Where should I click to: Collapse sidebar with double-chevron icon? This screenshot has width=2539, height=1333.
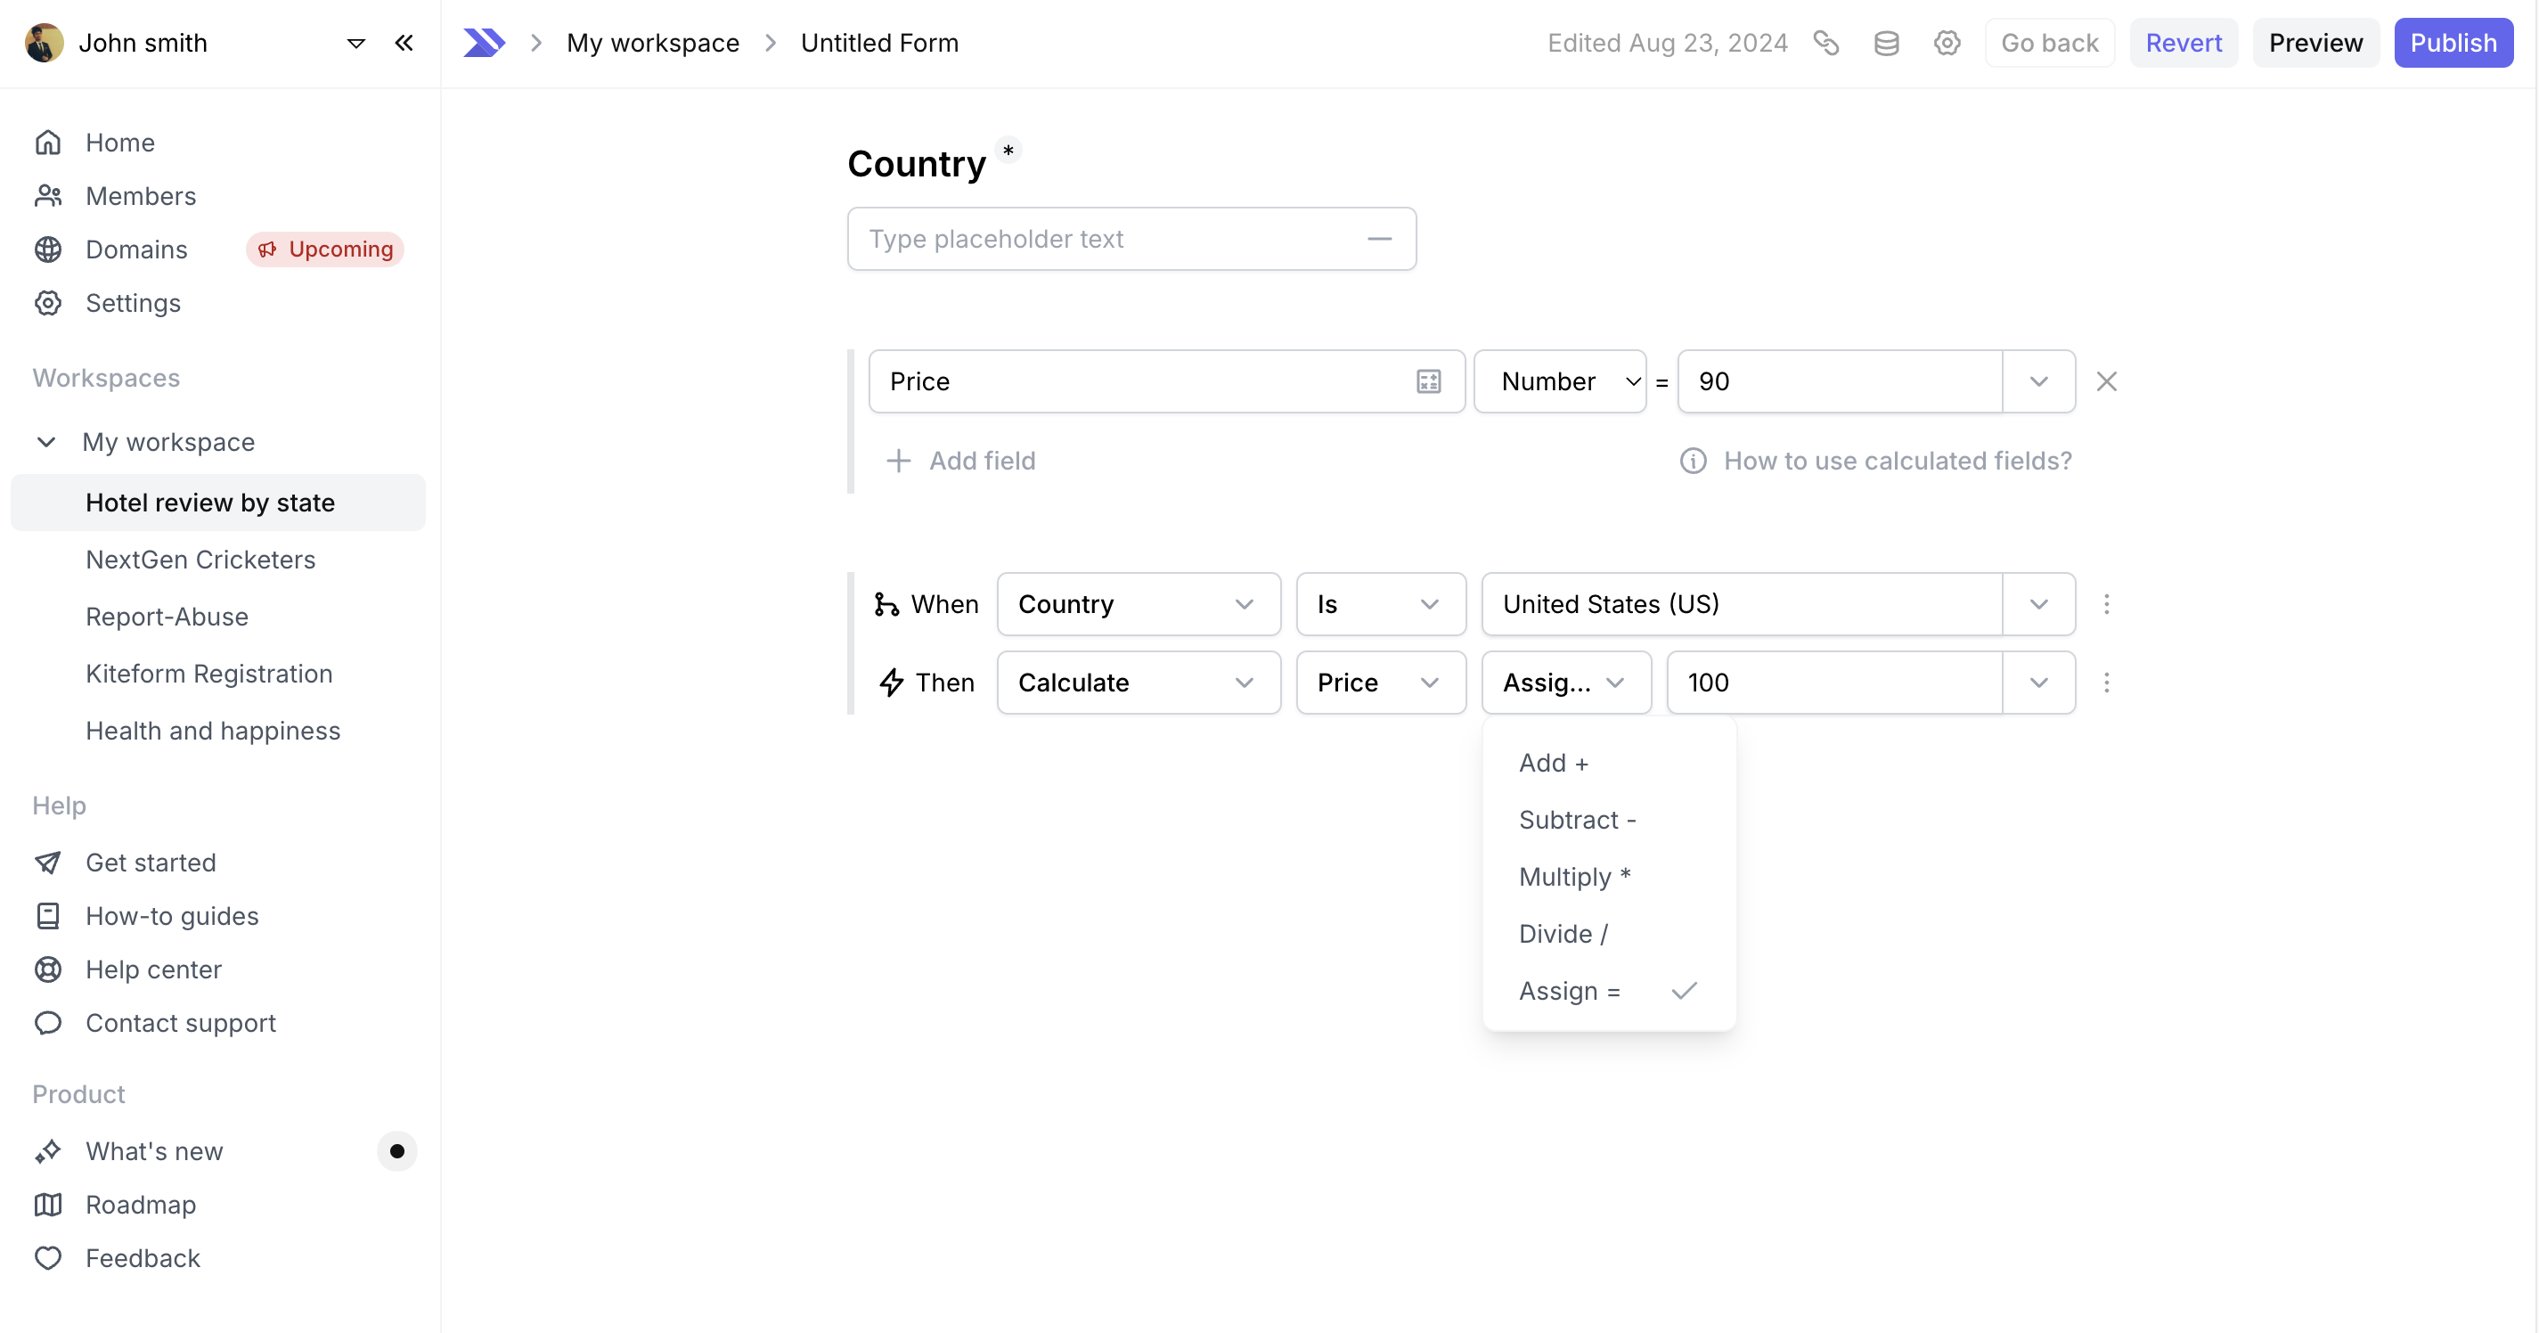(404, 43)
